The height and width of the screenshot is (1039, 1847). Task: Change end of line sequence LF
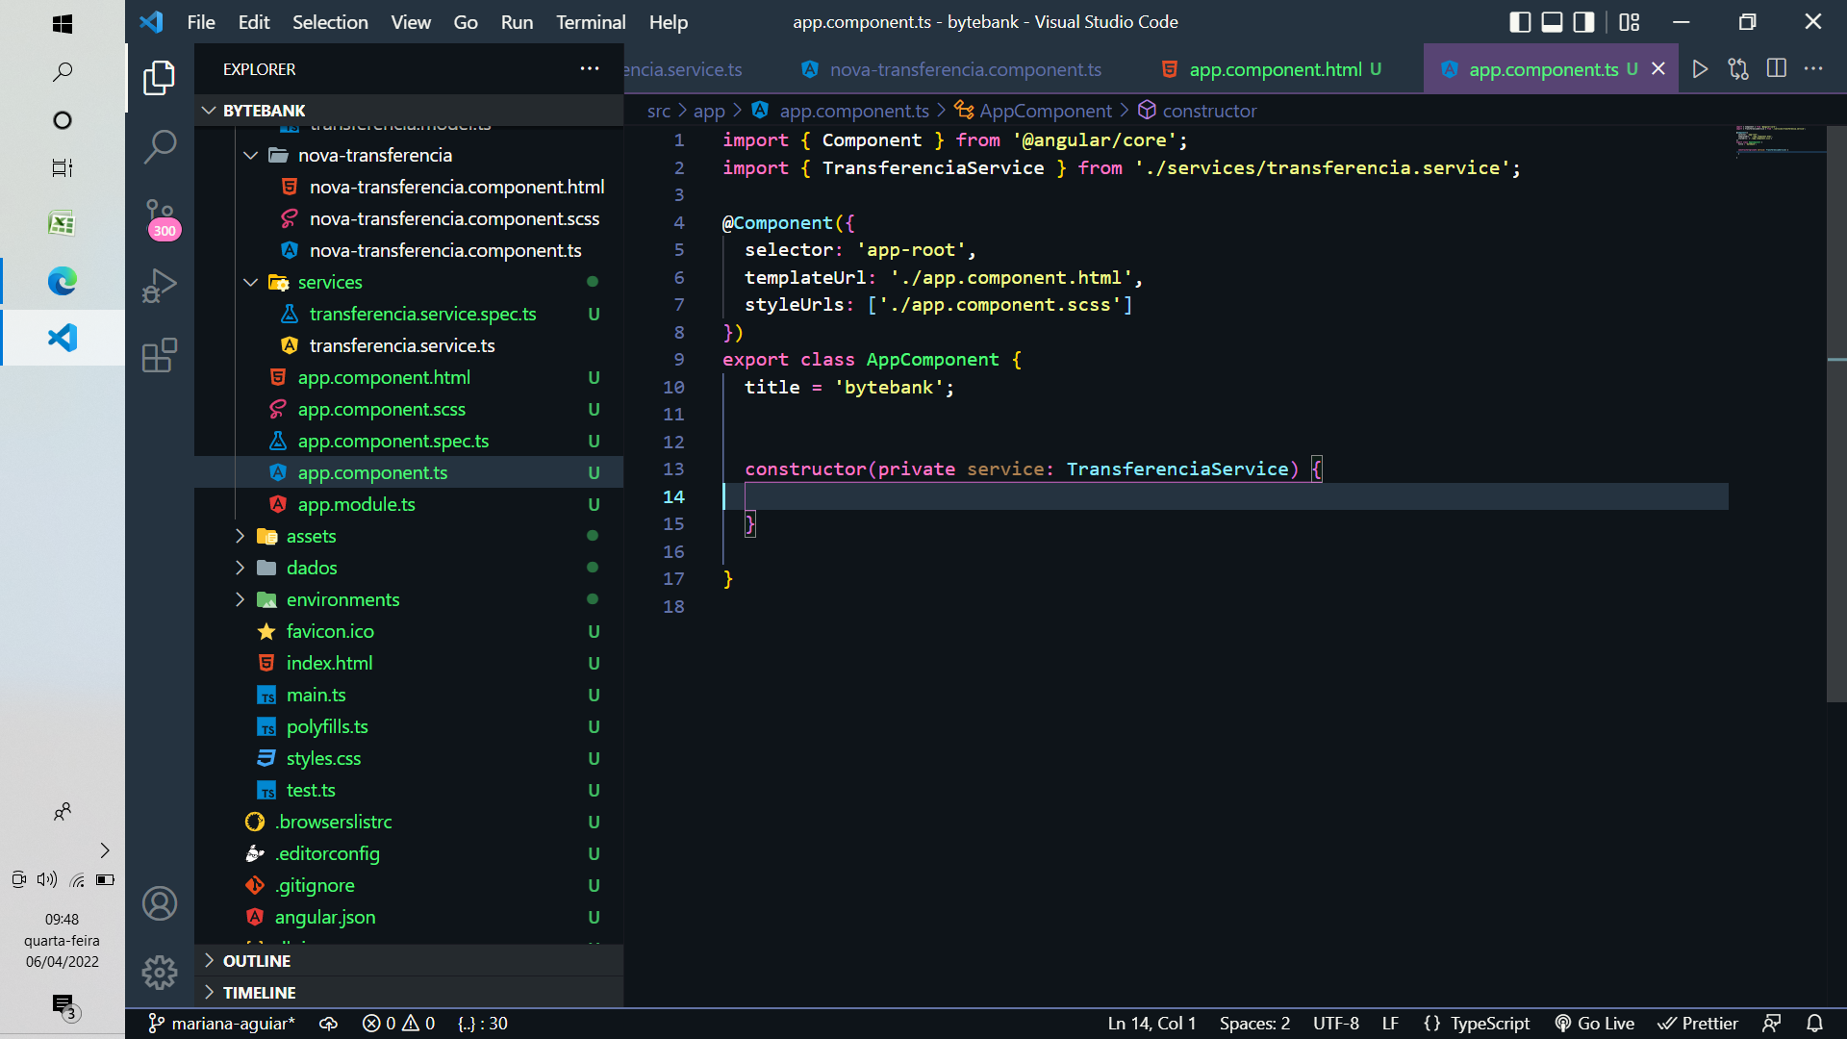point(1390,1024)
